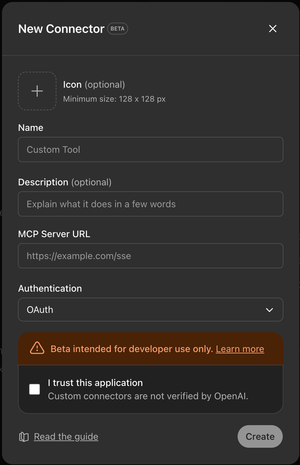The width and height of the screenshot is (300, 465).
Task: Click the 'Authentication' section label
Action: click(x=50, y=288)
